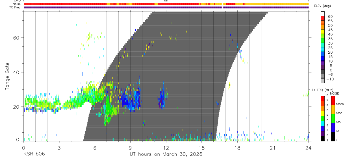
Task: Click the '151' CPID value at top
Action: pyautogui.click(x=166, y=1)
